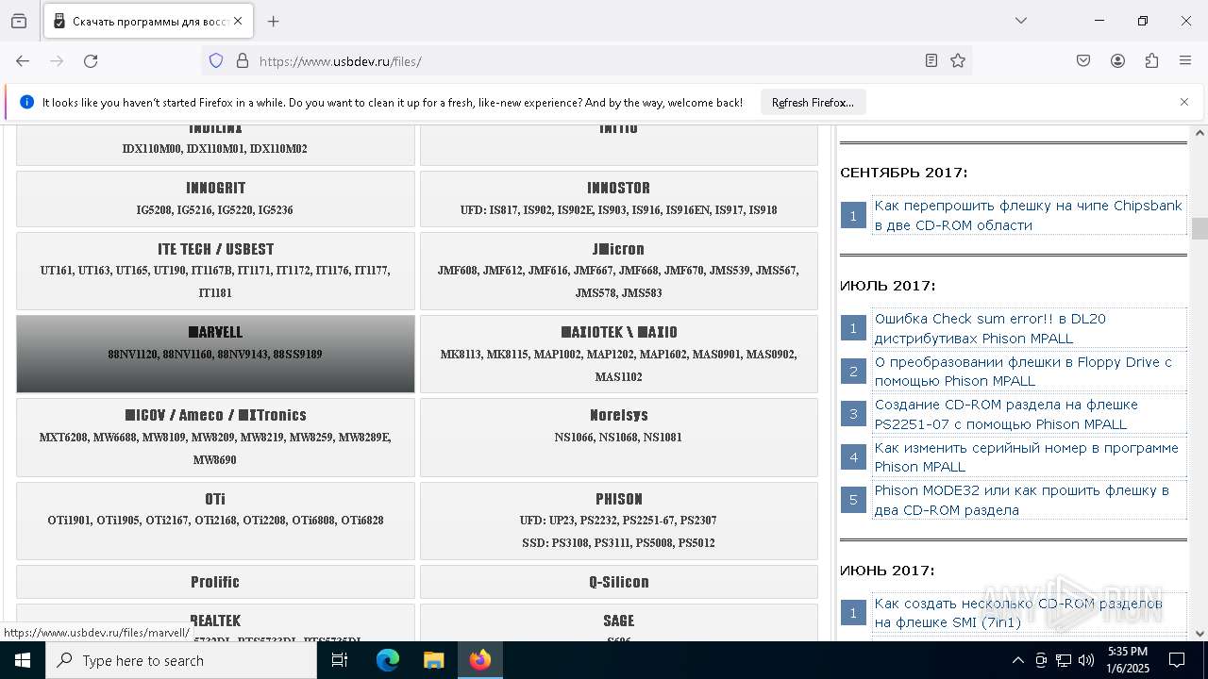Select the usbdev.ru page tab
Screen dimensions: 1208x679
(148, 21)
